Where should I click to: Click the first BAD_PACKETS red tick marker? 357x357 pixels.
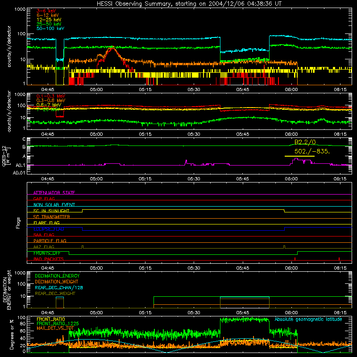click(295, 259)
